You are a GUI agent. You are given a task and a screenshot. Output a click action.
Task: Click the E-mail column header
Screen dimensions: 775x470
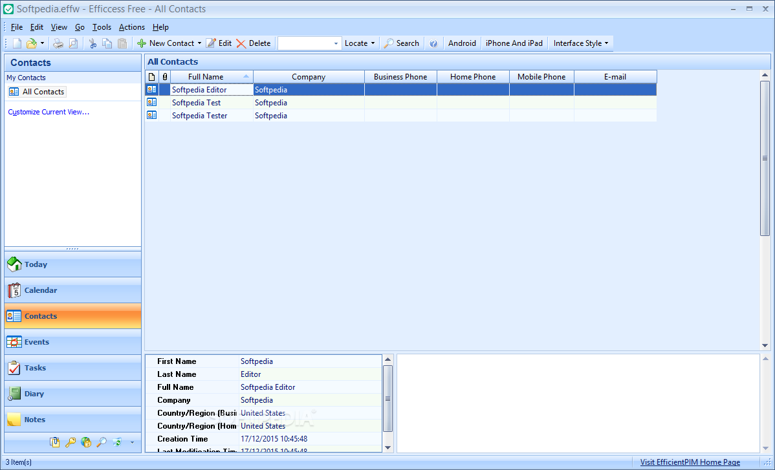(x=615, y=76)
